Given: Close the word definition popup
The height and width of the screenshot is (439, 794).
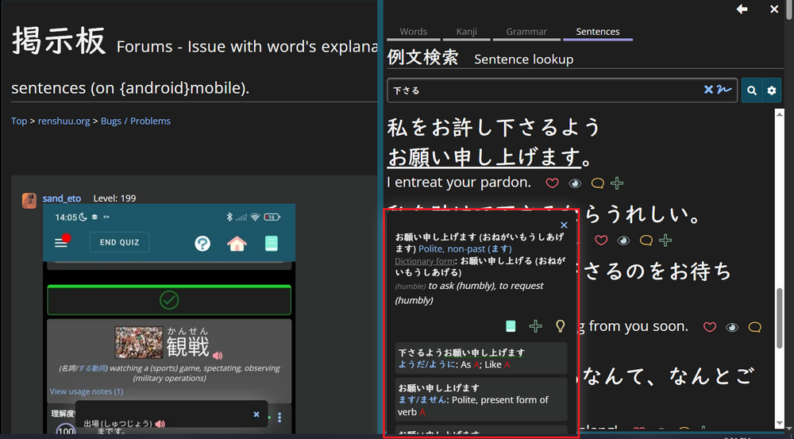Looking at the screenshot, I should click(564, 225).
